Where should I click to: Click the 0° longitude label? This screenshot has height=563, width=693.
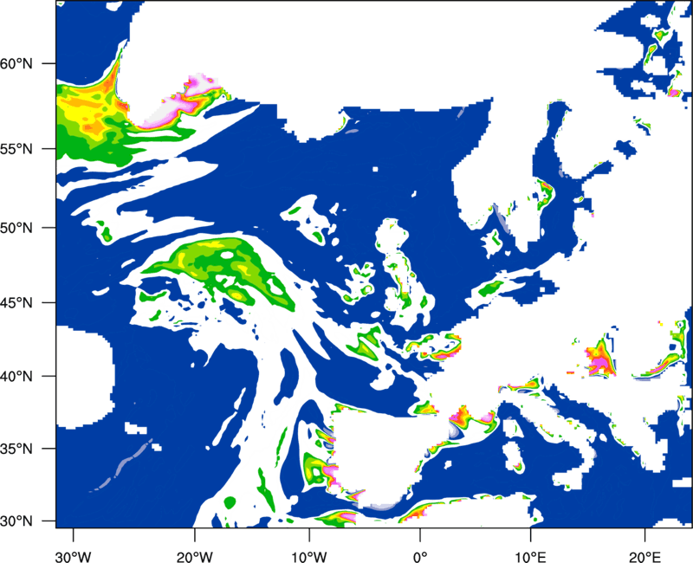click(420, 557)
